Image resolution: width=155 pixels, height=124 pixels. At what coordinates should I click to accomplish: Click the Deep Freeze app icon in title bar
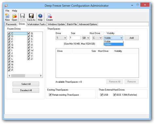click(x=6, y=6)
